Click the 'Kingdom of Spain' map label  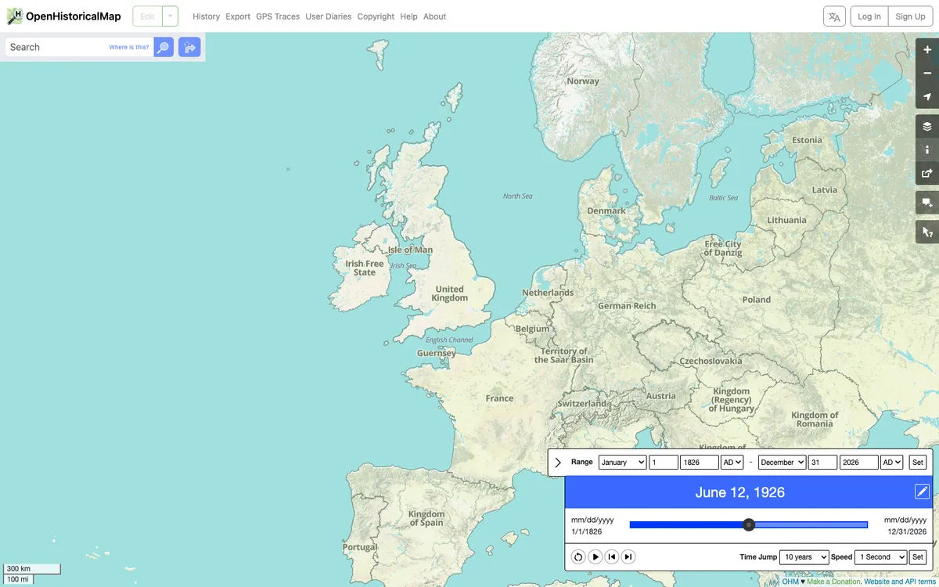(426, 519)
